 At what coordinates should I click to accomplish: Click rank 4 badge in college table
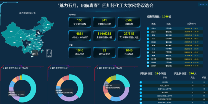click(141, 82)
